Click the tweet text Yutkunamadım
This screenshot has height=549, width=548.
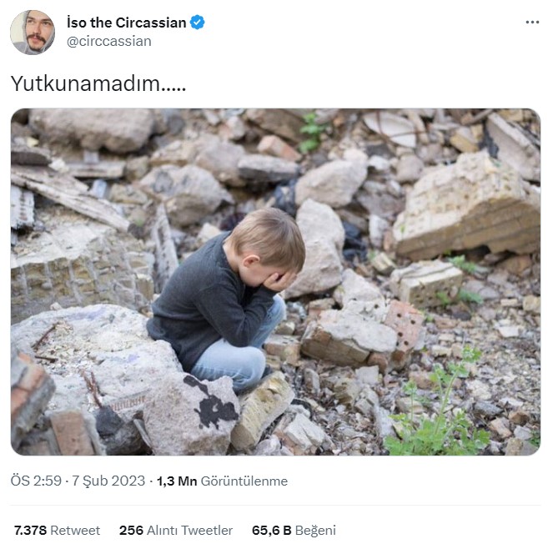[98, 83]
